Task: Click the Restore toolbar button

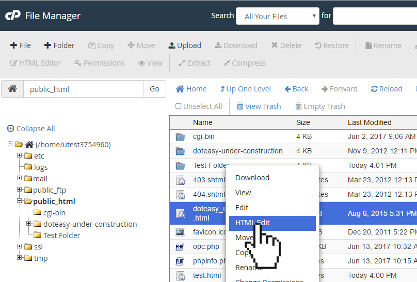Action: tap(332, 45)
